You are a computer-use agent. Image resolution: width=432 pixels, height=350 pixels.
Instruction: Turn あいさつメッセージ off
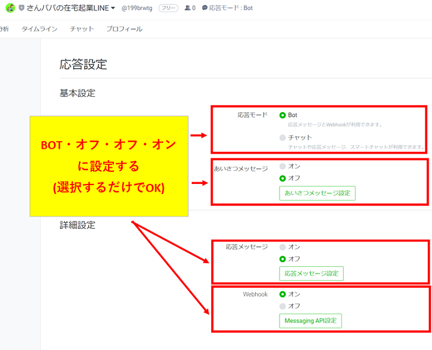click(x=282, y=179)
